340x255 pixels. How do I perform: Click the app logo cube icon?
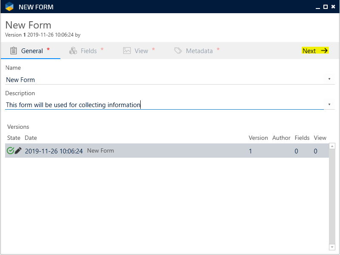pyautogui.click(x=9, y=7)
